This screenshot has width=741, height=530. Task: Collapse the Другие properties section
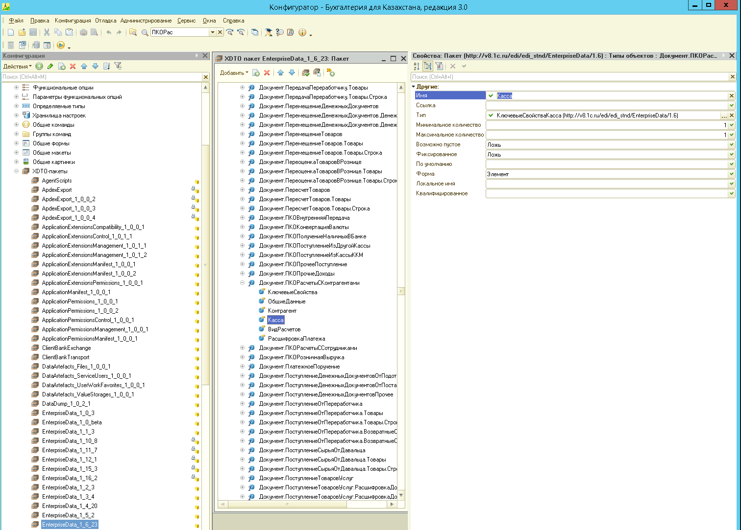(x=414, y=87)
